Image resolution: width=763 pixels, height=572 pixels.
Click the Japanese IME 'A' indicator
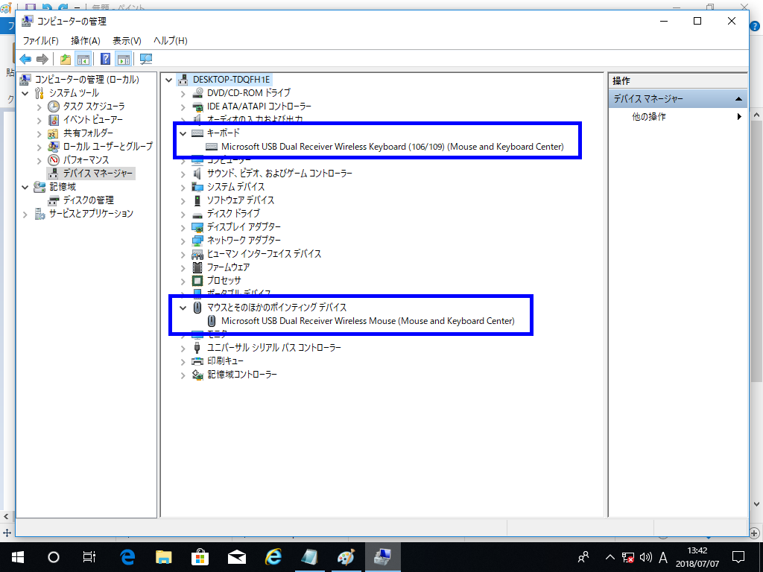[663, 557]
